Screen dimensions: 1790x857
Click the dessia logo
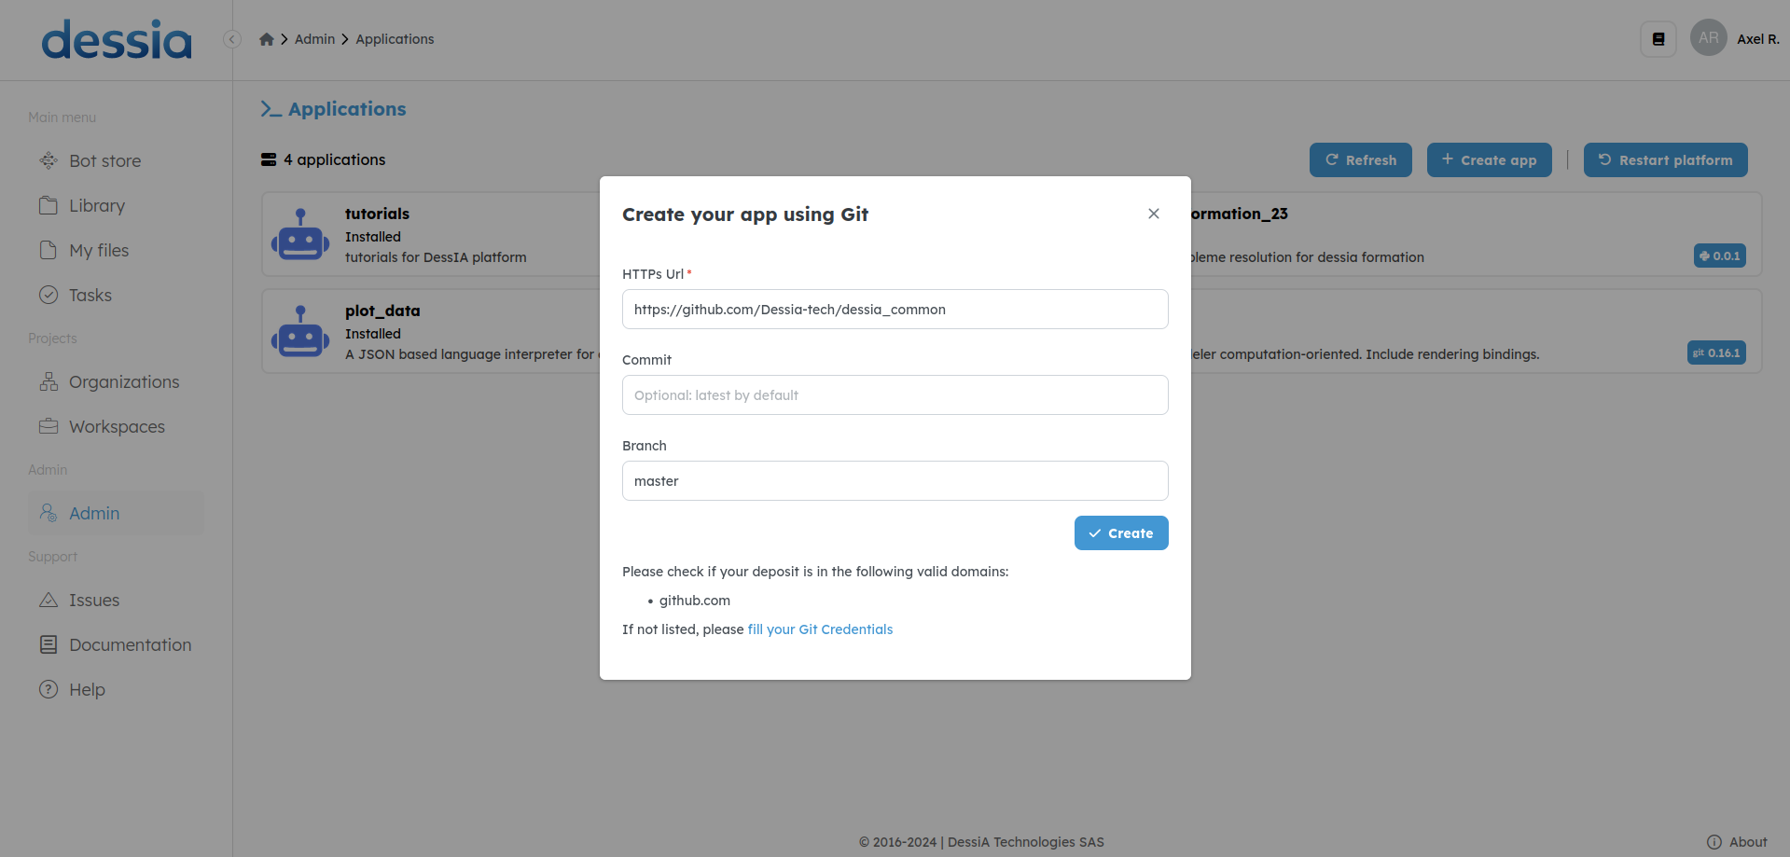point(117,40)
